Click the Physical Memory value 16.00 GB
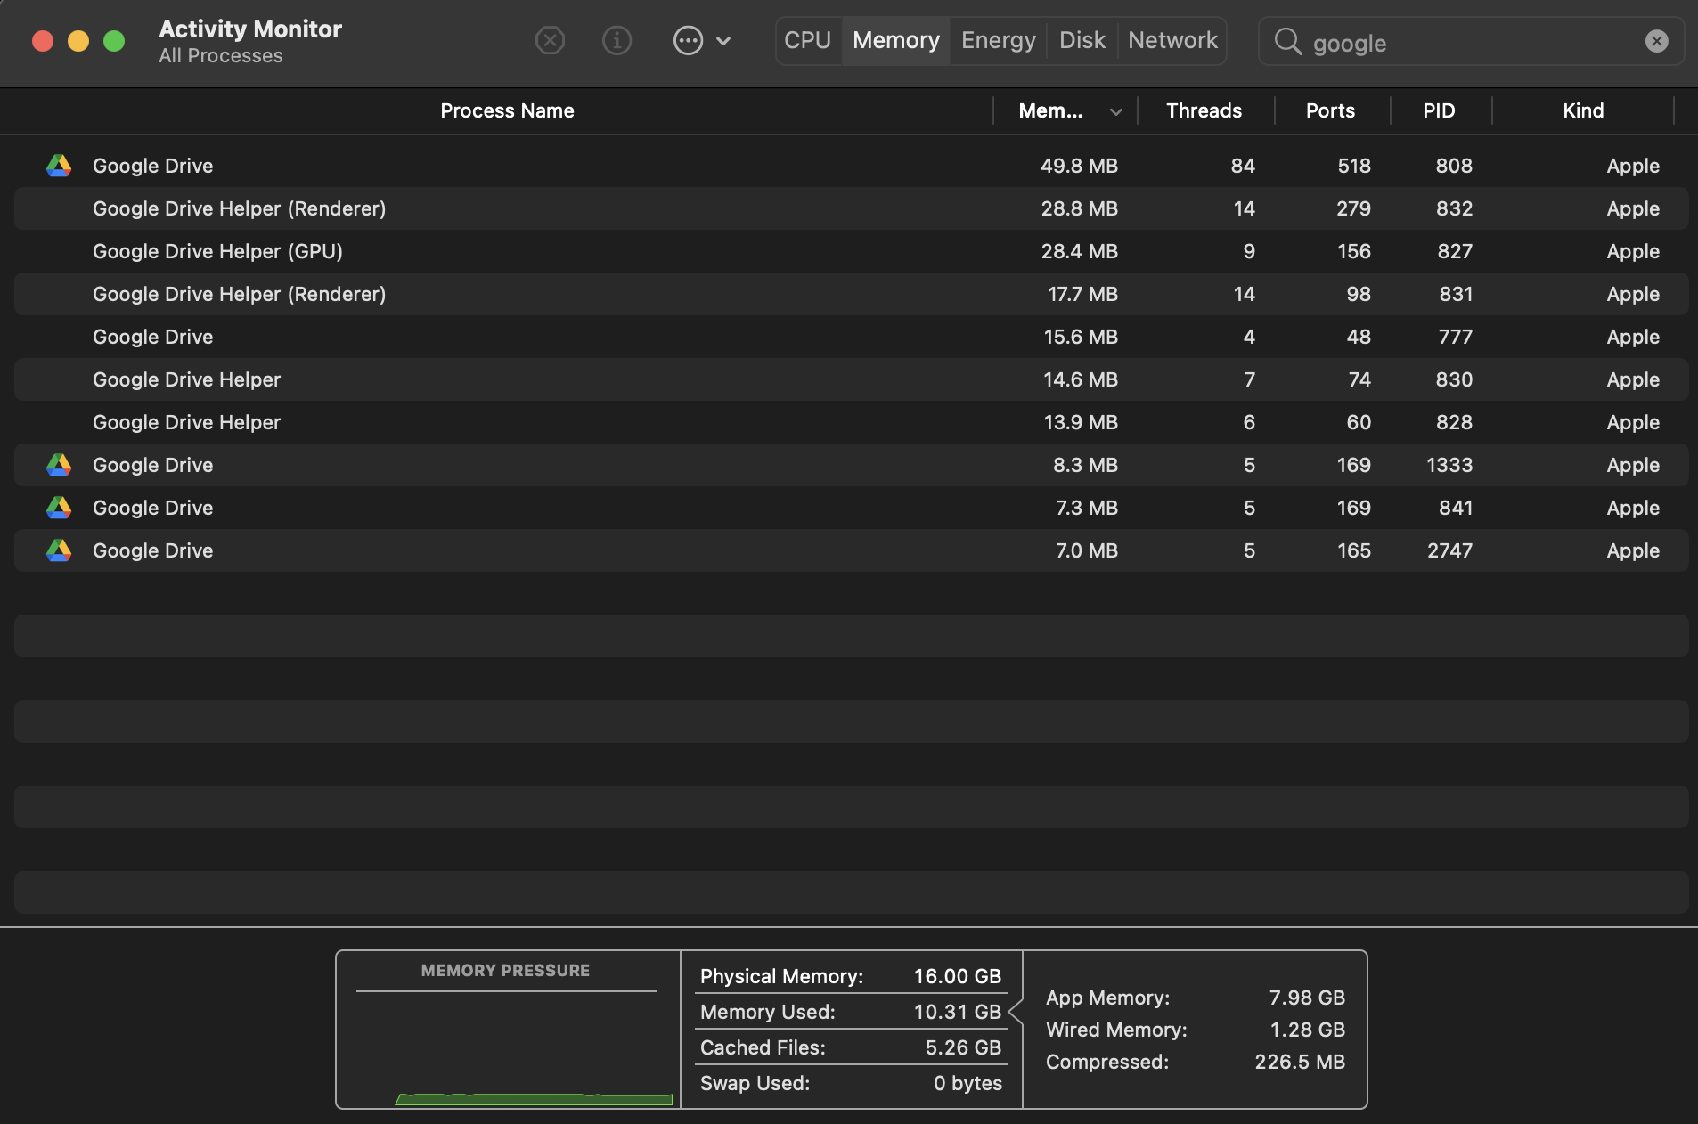 pos(958,976)
